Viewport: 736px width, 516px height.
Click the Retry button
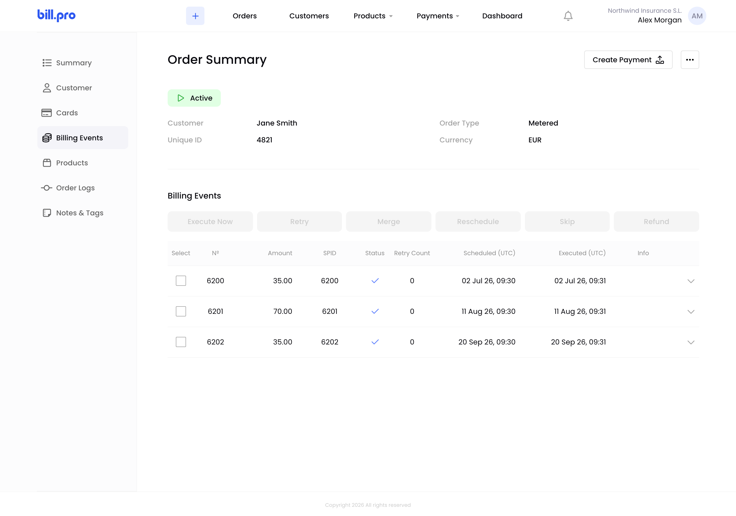(299, 222)
